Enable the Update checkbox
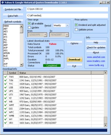111x135 pixels. tap(29, 27)
